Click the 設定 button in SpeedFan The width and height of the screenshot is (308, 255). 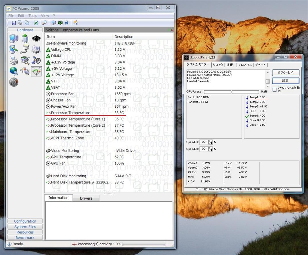(x=285, y=81)
